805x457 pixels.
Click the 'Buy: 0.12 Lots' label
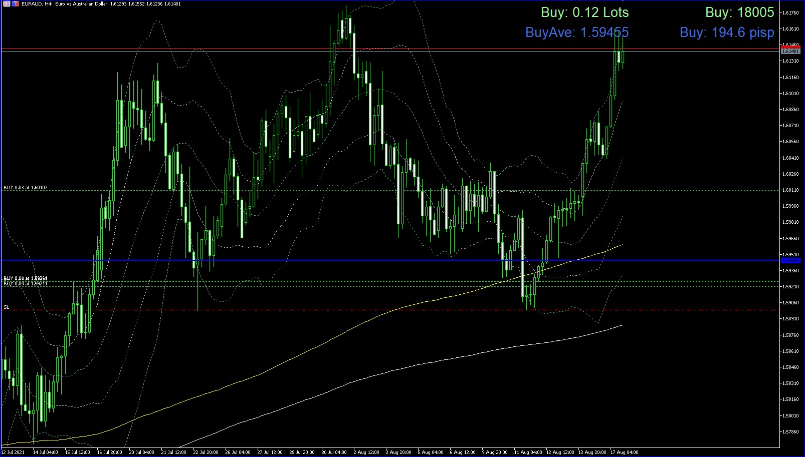(584, 13)
